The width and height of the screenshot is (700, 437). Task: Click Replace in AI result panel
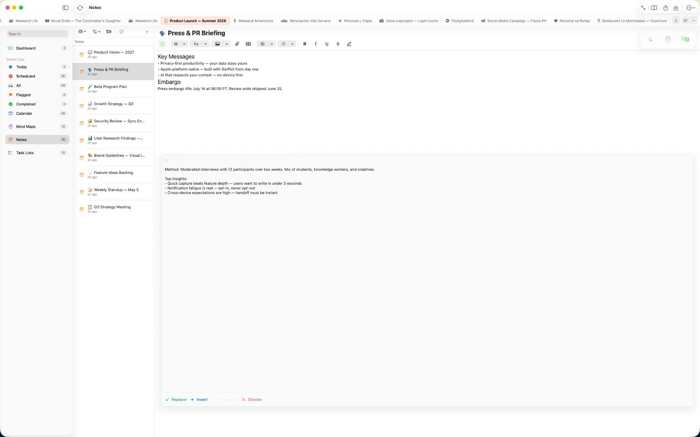click(176, 400)
